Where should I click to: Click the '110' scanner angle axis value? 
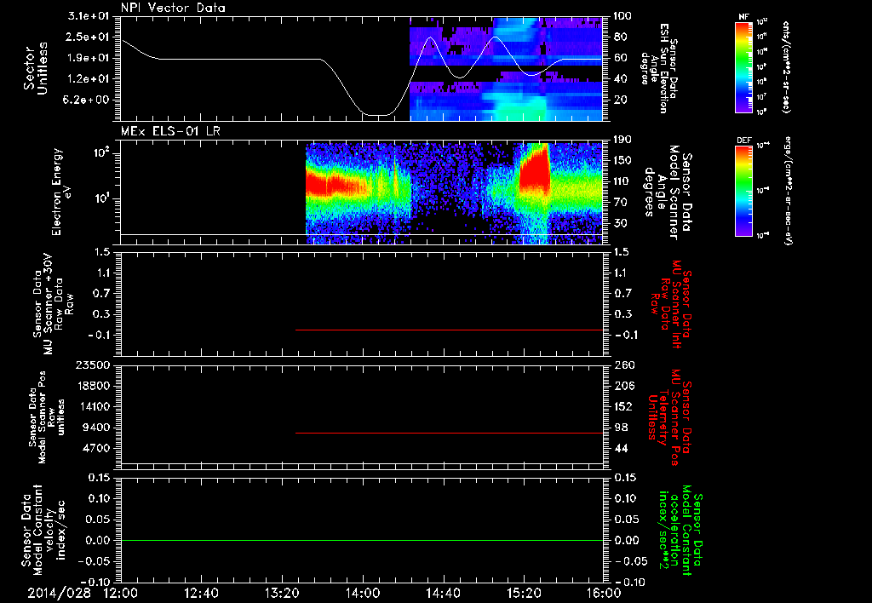pyautogui.click(x=622, y=181)
